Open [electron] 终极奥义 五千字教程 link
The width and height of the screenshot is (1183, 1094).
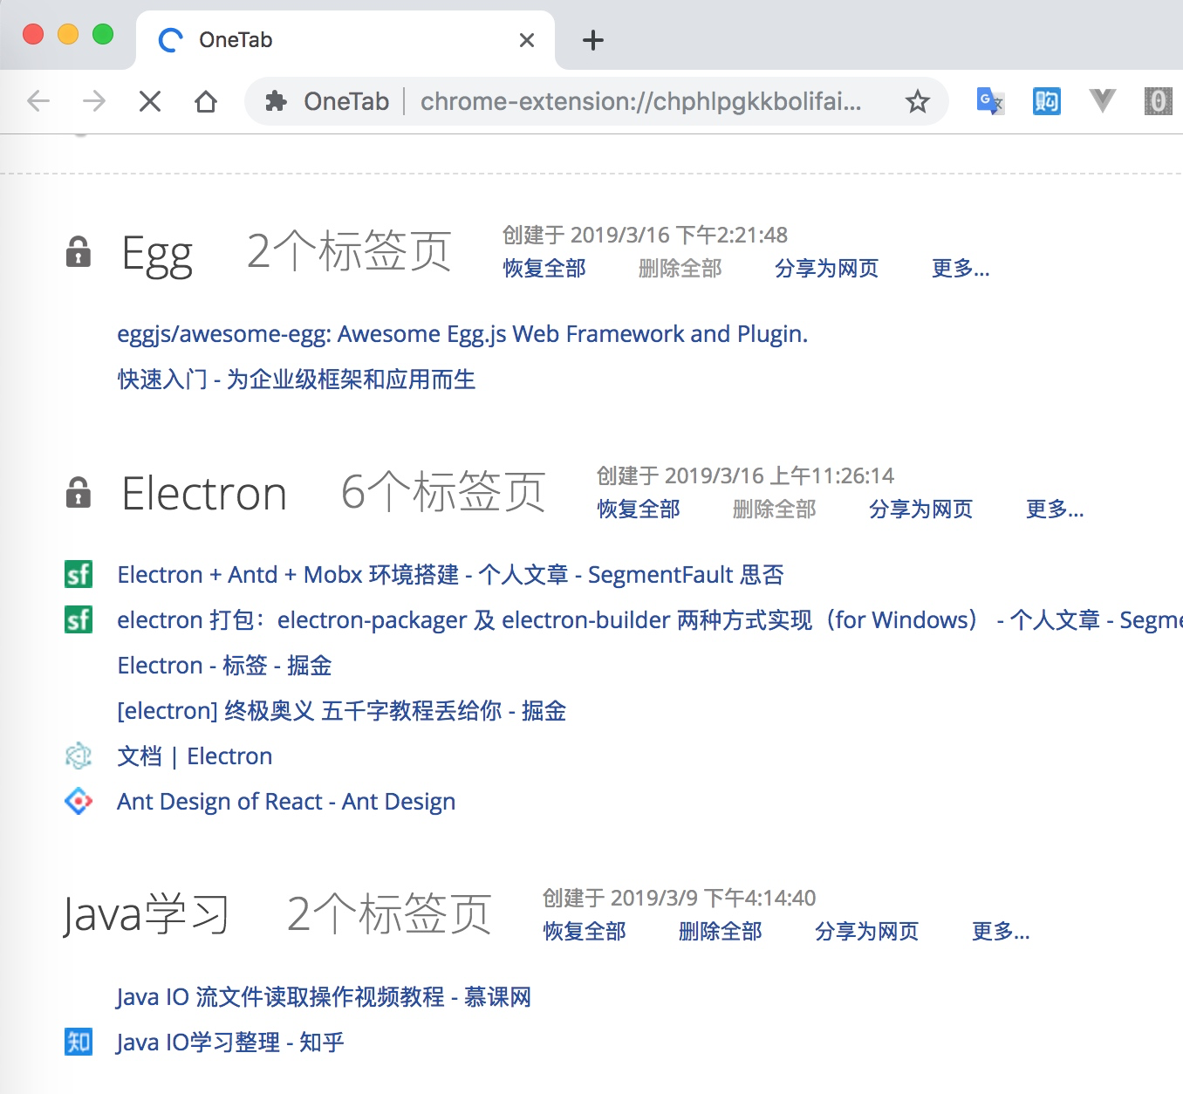342,711
